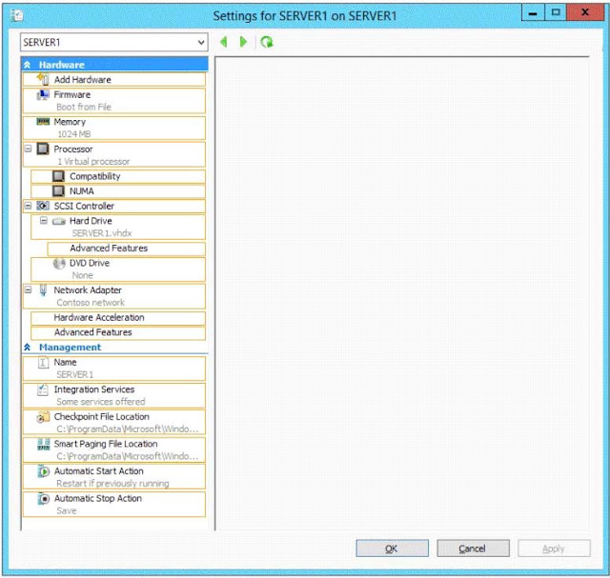Viewport: 610px width, 578px height.
Task: Click the NUMA chip icon
Action: (x=58, y=190)
